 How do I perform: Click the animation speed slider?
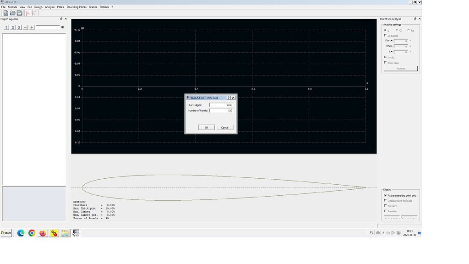point(402,216)
